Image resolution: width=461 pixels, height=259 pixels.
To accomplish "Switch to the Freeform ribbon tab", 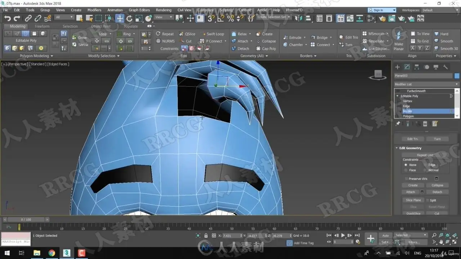I will click(x=42, y=26).
